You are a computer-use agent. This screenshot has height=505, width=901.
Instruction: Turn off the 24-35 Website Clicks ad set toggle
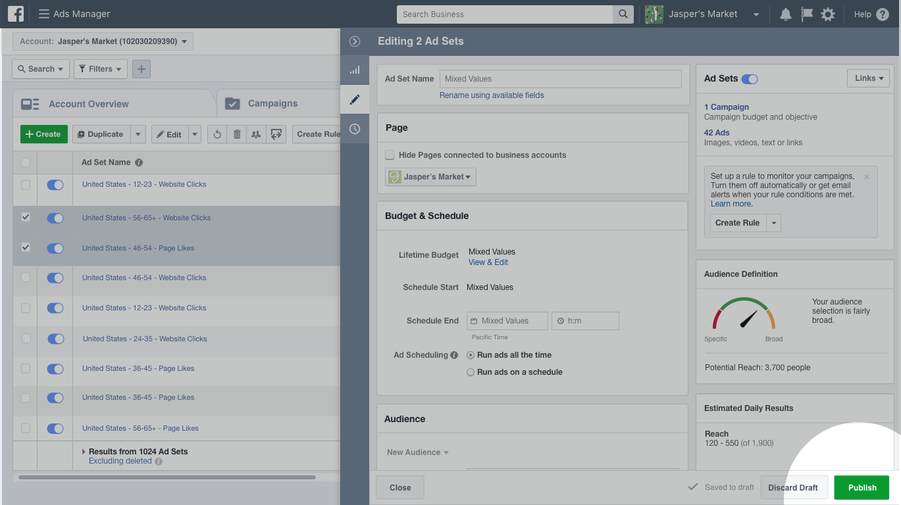[55, 339]
